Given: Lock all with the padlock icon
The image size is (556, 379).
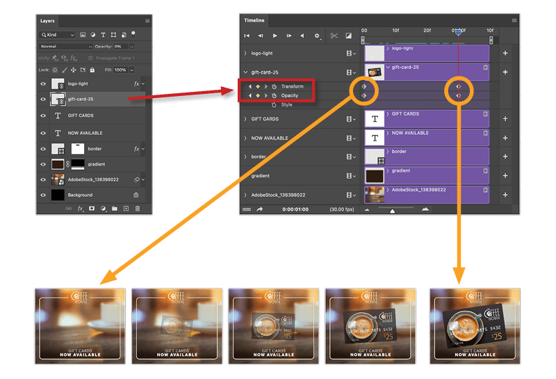Looking at the screenshot, I should tap(92, 70).
